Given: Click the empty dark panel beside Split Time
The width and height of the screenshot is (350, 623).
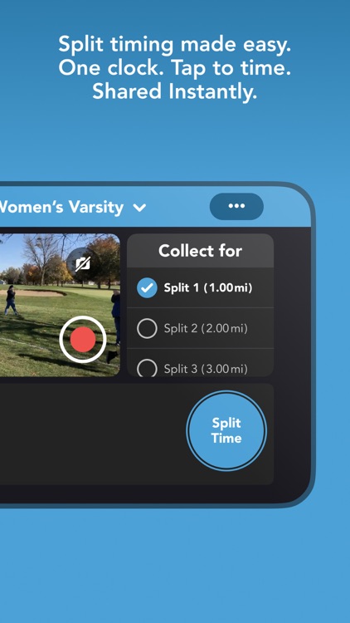Looking at the screenshot, I should tap(91, 434).
